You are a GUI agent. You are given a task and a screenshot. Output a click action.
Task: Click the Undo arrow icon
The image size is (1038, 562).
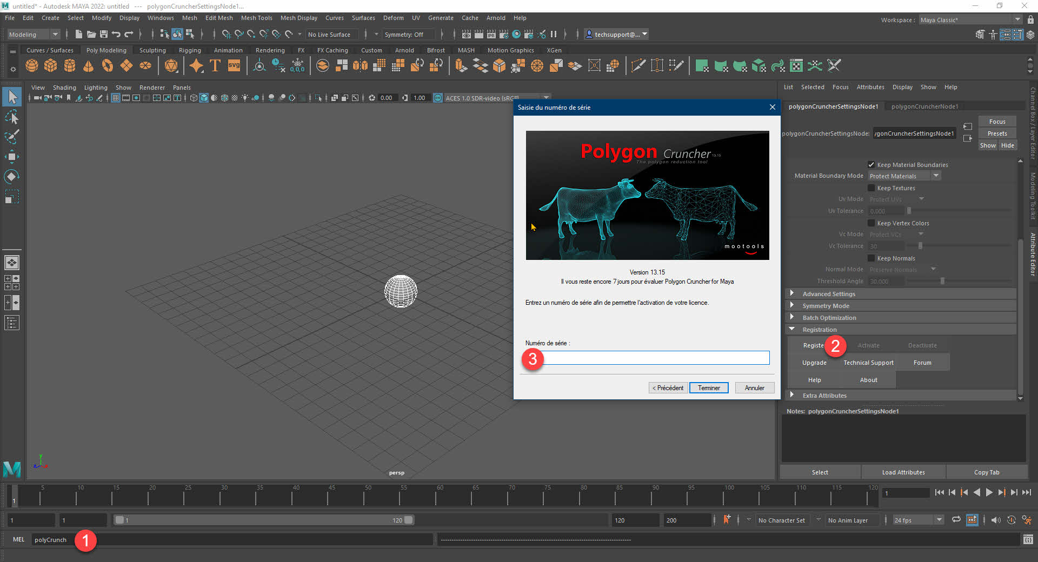point(116,34)
